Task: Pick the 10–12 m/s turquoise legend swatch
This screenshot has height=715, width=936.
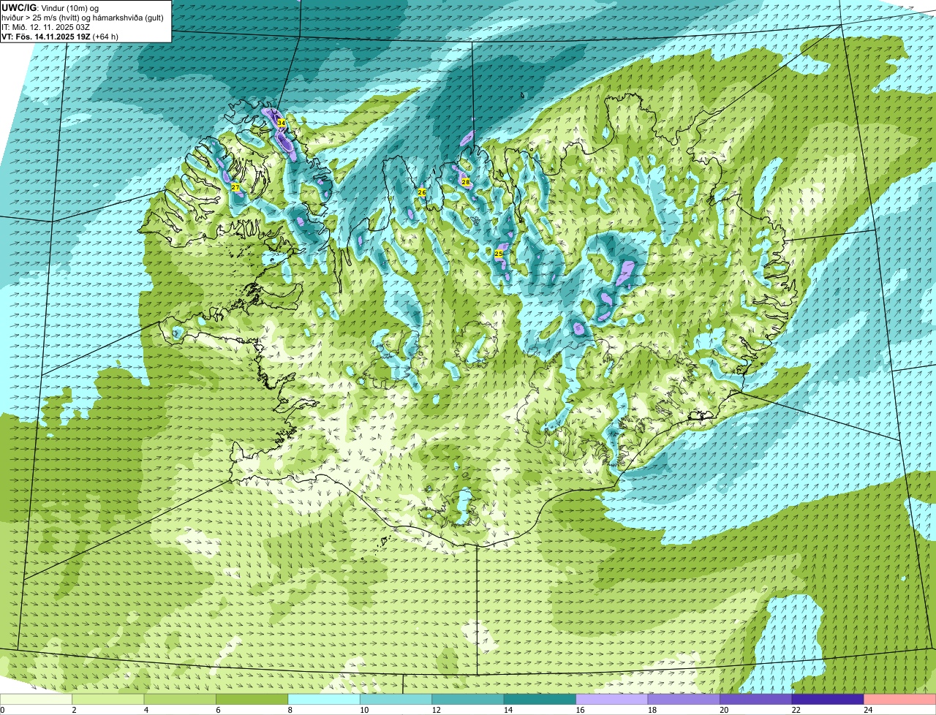Action: (396, 699)
